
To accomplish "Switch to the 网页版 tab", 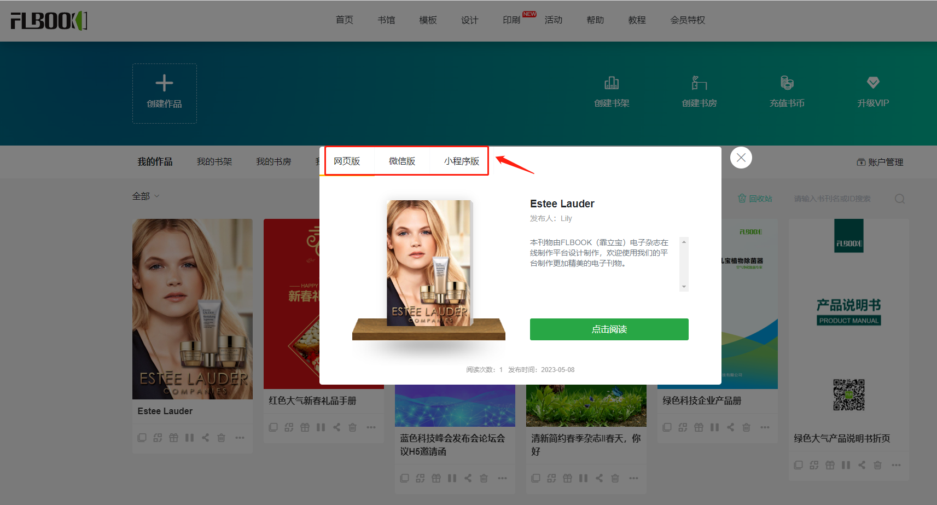I will tap(347, 161).
